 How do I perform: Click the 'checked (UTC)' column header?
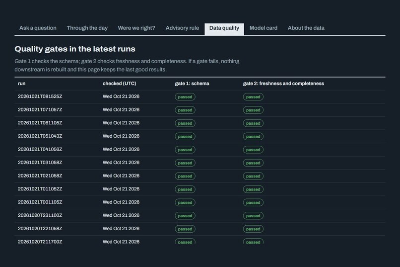tap(120, 84)
